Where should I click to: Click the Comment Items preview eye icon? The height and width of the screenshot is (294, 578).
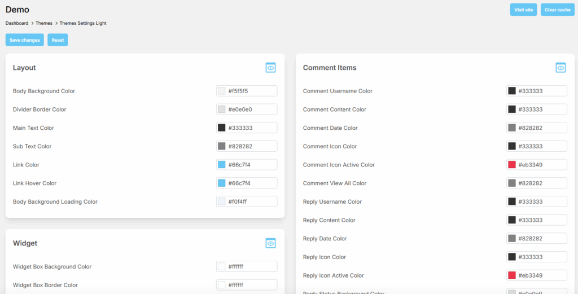pyautogui.click(x=561, y=68)
